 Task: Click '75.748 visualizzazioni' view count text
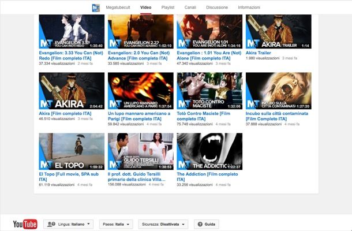[194, 124]
